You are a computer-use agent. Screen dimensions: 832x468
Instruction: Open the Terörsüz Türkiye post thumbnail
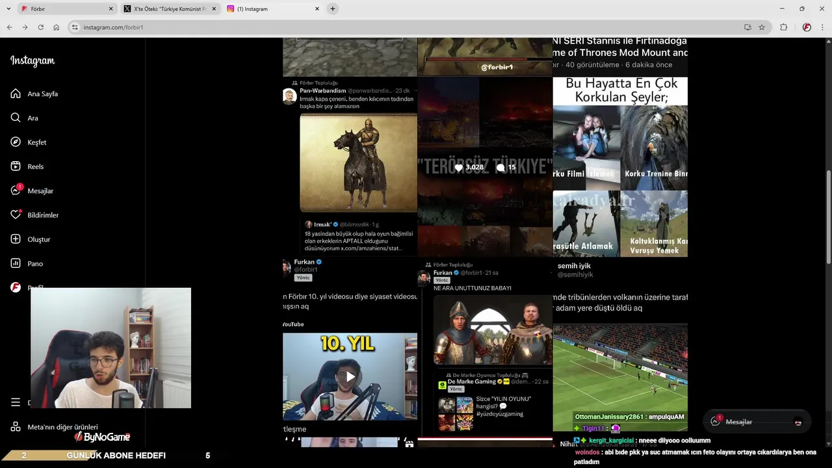[x=485, y=167]
